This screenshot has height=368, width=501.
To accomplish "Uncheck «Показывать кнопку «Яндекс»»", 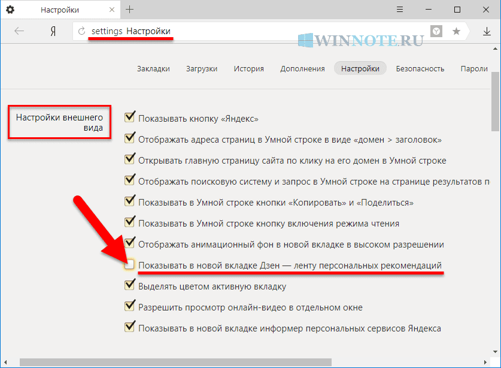I will (x=129, y=117).
